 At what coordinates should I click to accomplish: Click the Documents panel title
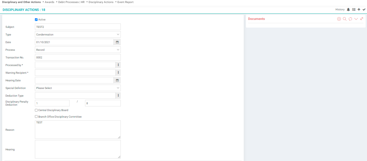click(x=256, y=19)
